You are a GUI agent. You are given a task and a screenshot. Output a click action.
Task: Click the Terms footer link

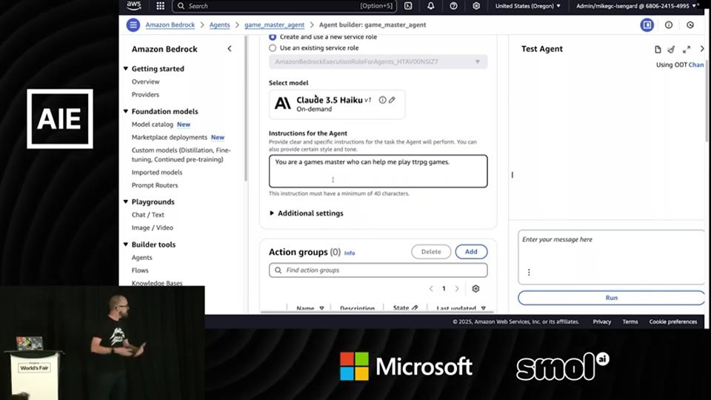630,321
